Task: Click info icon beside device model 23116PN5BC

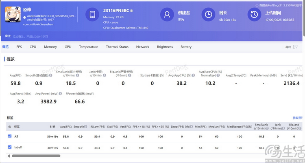Action: coord(131,10)
